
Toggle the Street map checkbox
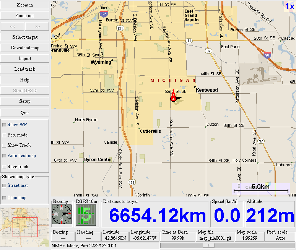pyautogui.click(x=4, y=186)
